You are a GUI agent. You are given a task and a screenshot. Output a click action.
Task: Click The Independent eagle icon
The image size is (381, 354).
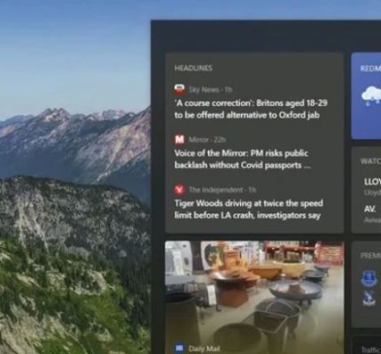(x=179, y=189)
